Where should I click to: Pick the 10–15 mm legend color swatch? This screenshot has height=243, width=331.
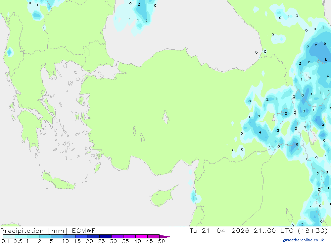point(69,236)
